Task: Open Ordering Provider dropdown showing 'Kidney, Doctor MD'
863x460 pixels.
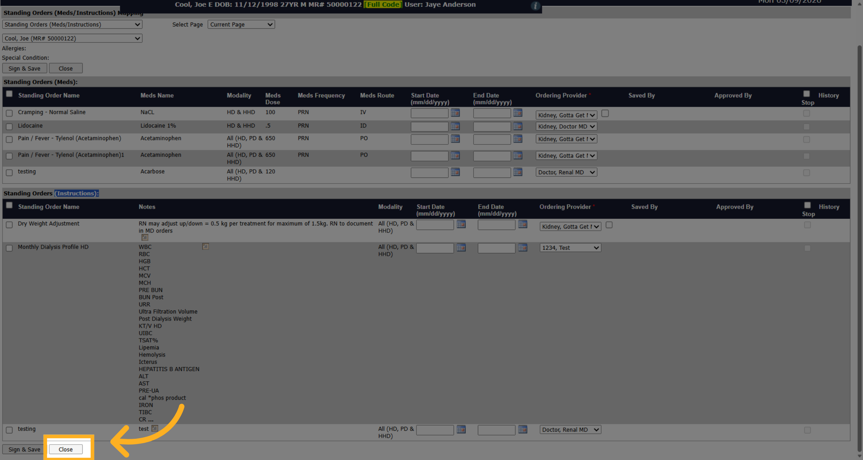Action: click(566, 126)
